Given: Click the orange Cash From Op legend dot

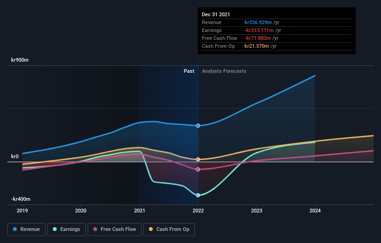Looking at the screenshot, I should click(x=151, y=229).
